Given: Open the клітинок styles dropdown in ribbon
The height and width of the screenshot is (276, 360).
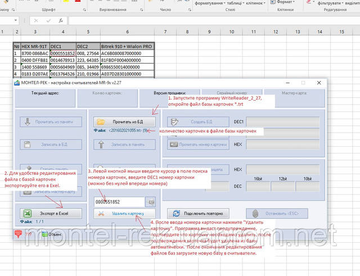Looking at the screenshot, I should (255, 3).
